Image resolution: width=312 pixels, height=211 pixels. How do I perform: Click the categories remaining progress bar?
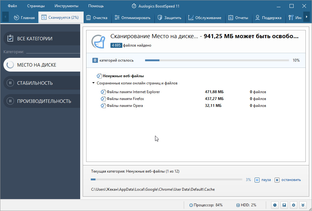tap(217, 60)
